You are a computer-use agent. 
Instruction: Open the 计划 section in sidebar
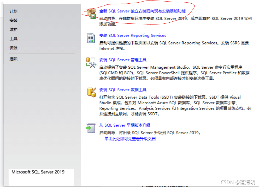point(13,11)
